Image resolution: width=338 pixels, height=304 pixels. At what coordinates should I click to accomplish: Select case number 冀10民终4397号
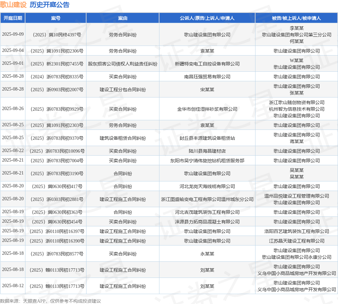pyautogui.click(x=57, y=35)
